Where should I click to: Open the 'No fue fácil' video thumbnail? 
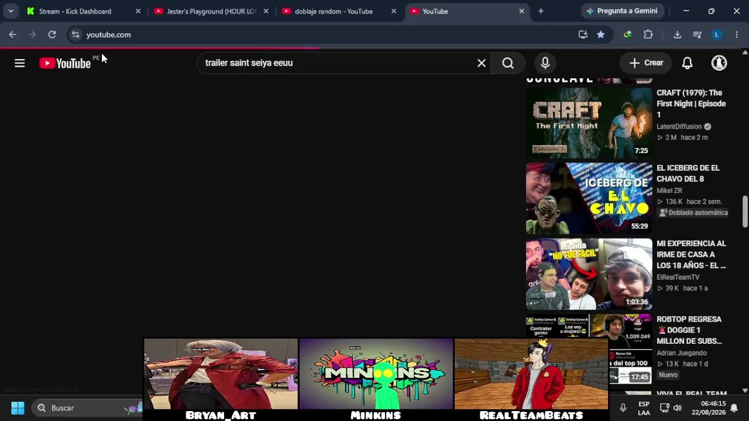click(589, 274)
